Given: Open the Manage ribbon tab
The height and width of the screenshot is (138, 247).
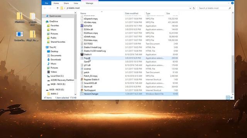Looking at the screenshot, I should click(x=90, y=3).
